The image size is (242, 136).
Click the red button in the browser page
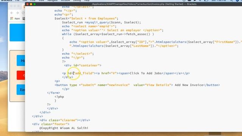tap(21, 75)
